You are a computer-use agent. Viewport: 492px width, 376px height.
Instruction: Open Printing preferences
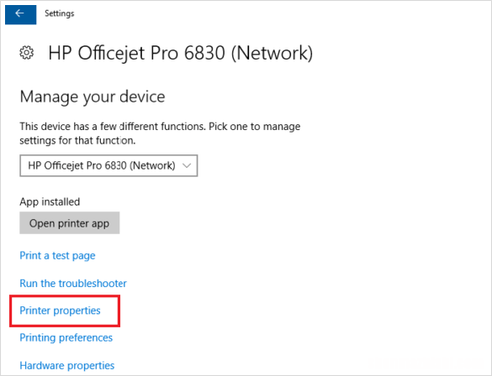66,337
